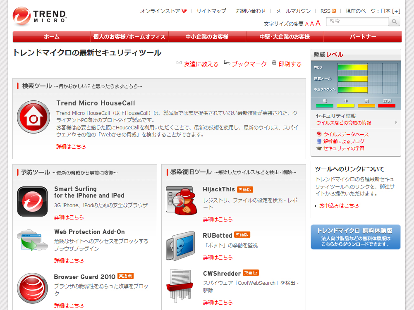Click the printer icon beside 印刷する
This screenshot has height=310, width=414.
(274, 62)
